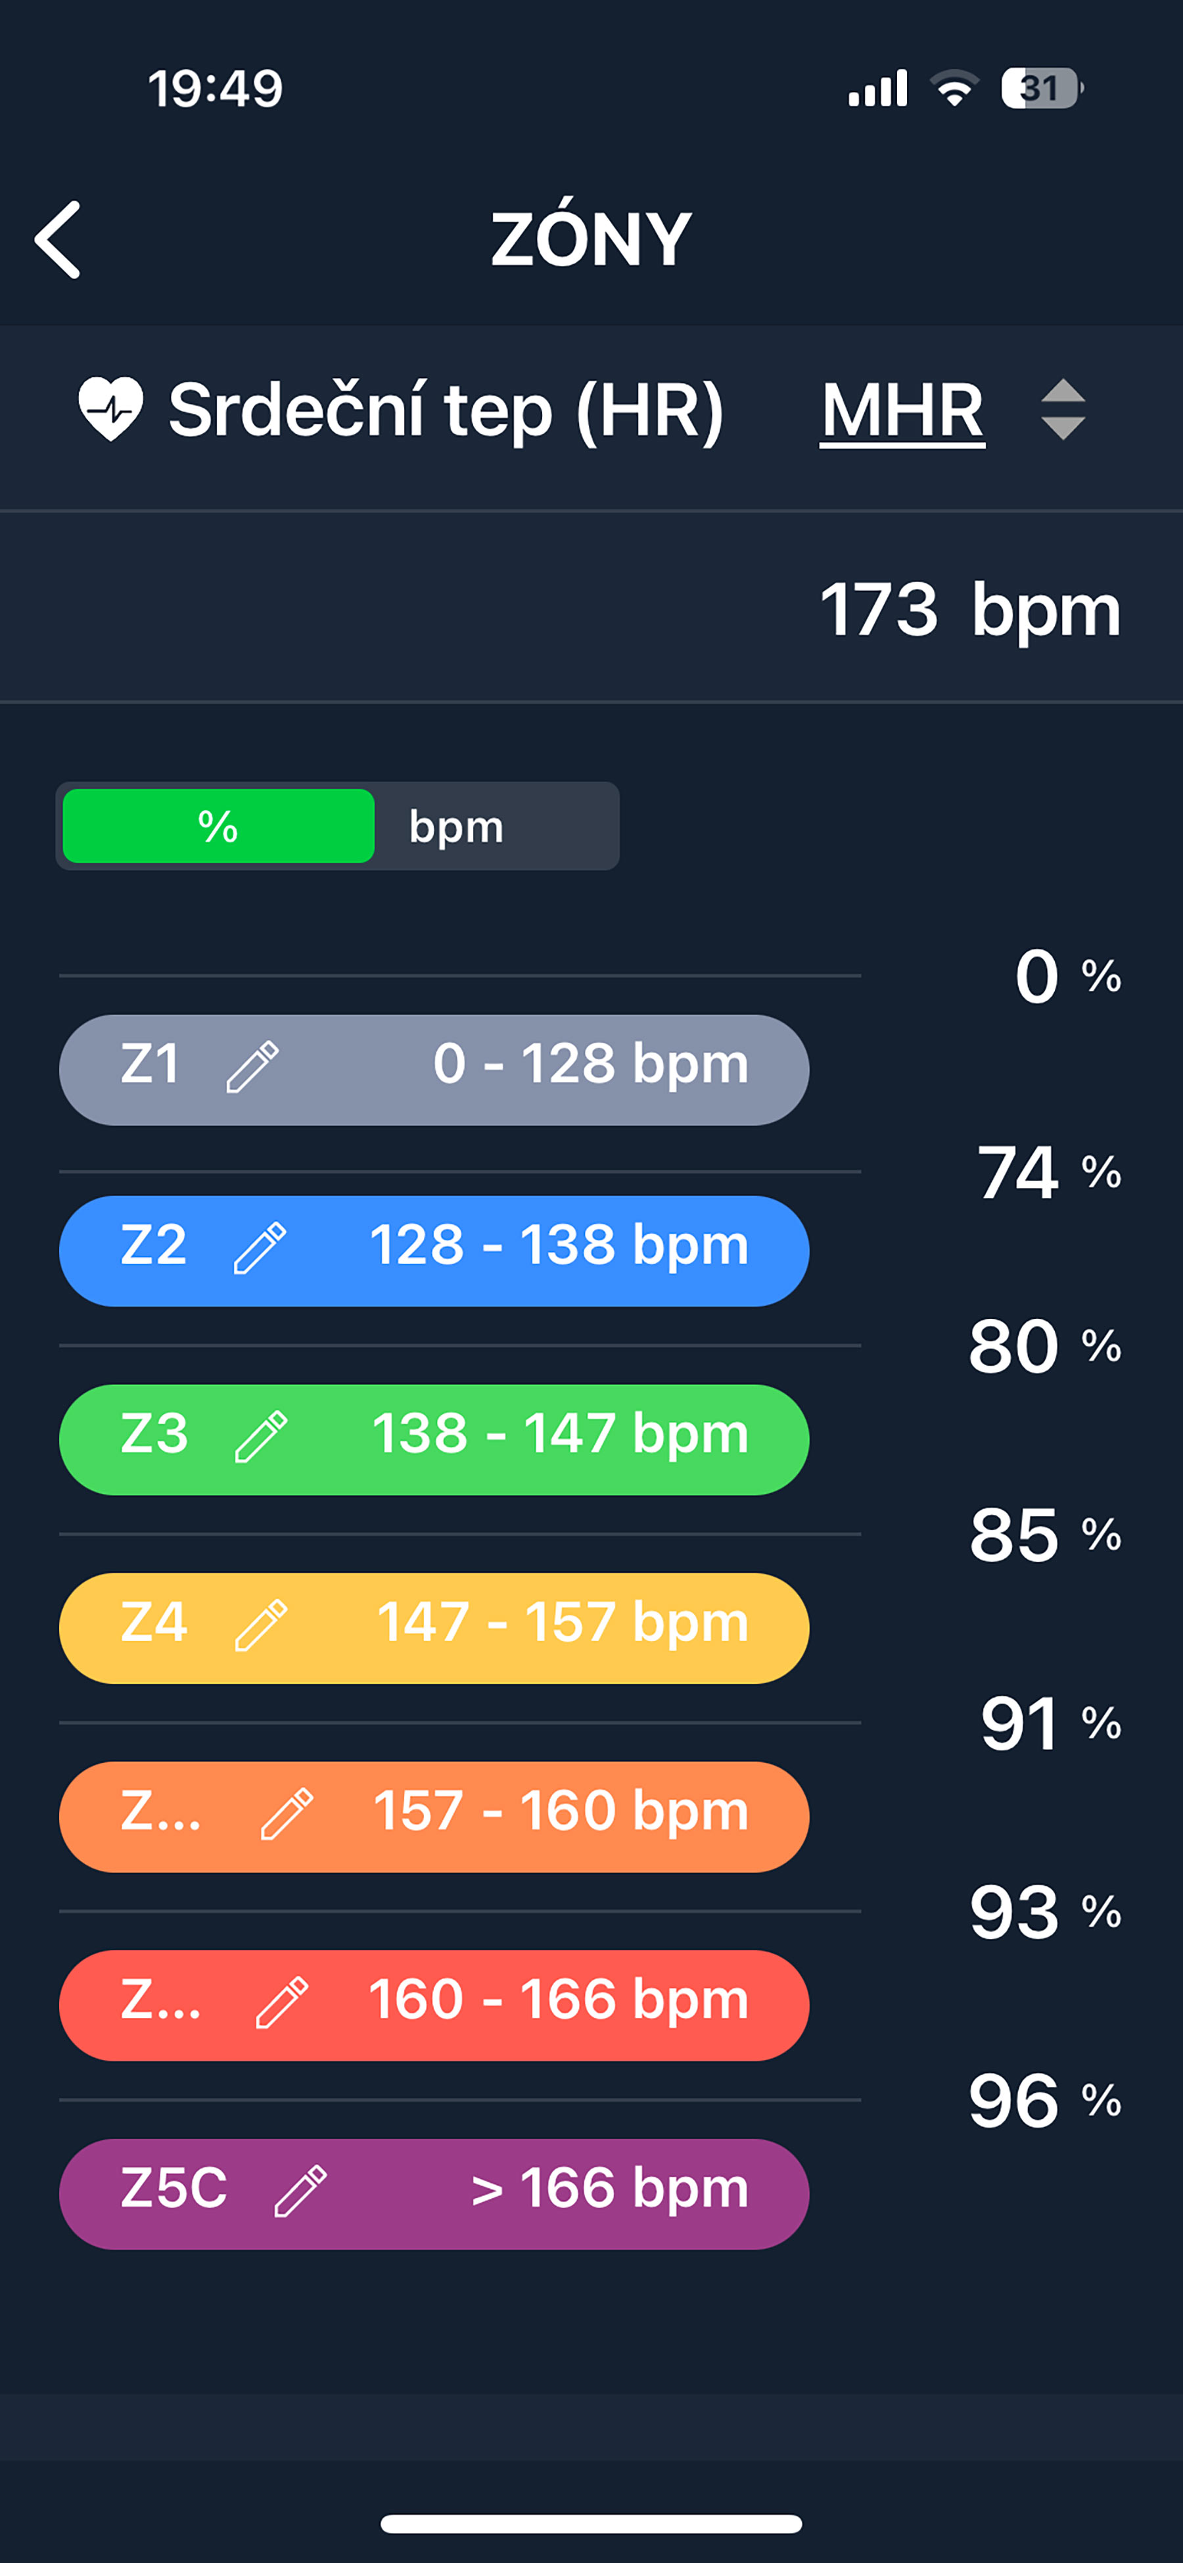Screen dimensions: 1183x2563
Task: Tap the underlined MHR label
Action: [902, 410]
